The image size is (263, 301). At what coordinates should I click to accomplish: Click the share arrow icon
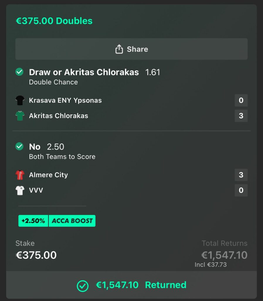point(119,49)
